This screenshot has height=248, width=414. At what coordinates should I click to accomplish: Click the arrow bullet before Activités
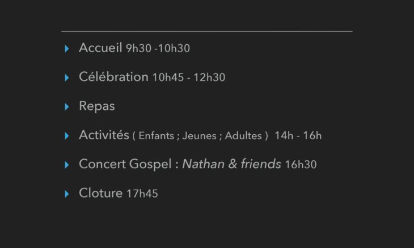click(67, 136)
